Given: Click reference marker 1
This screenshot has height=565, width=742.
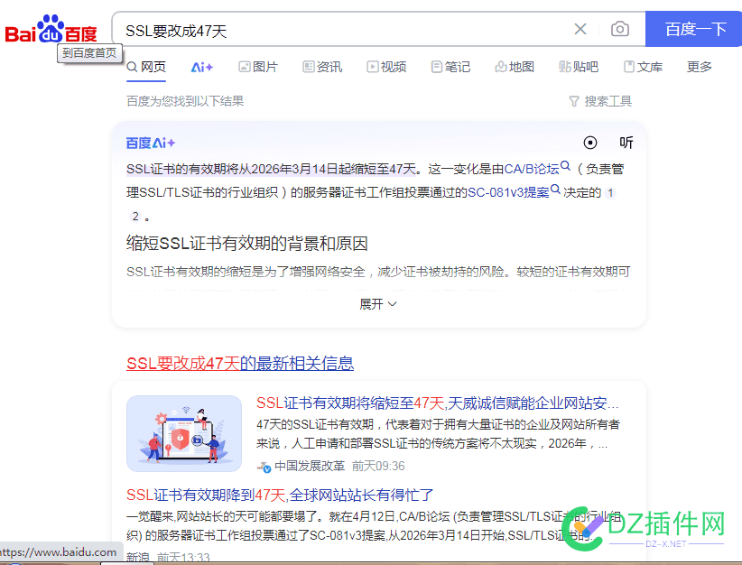Looking at the screenshot, I should (610, 193).
